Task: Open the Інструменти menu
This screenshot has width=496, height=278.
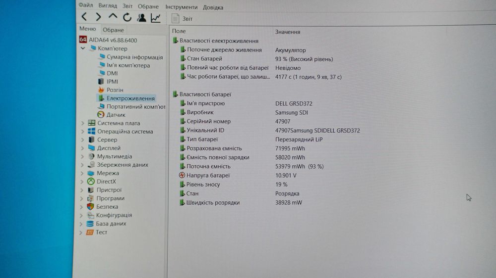Action: pyautogui.click(x=181, y=7)
